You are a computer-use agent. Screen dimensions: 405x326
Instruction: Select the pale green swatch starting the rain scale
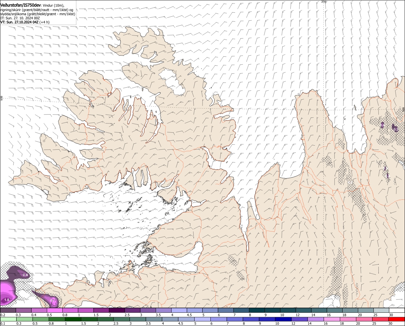click(x=8, y=319)
